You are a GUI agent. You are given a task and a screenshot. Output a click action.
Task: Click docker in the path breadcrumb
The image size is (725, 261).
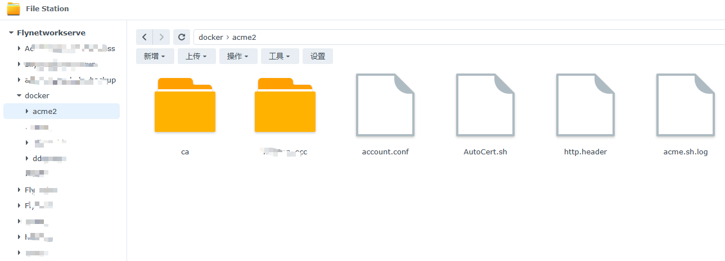click(x=211, y=37)
